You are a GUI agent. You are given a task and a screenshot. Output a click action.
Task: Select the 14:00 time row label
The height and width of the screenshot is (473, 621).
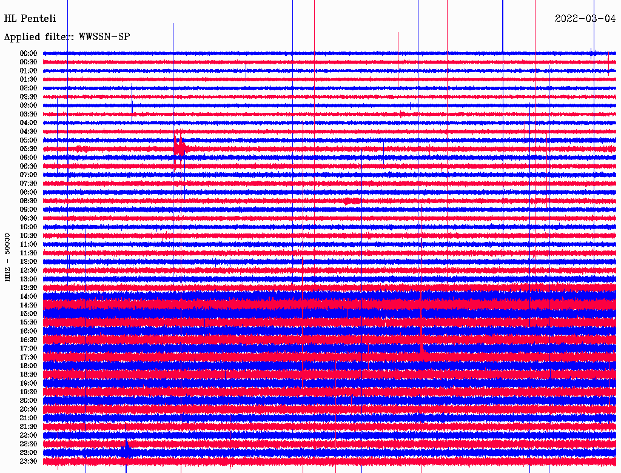pyautogui.click(x=29, y=297)
